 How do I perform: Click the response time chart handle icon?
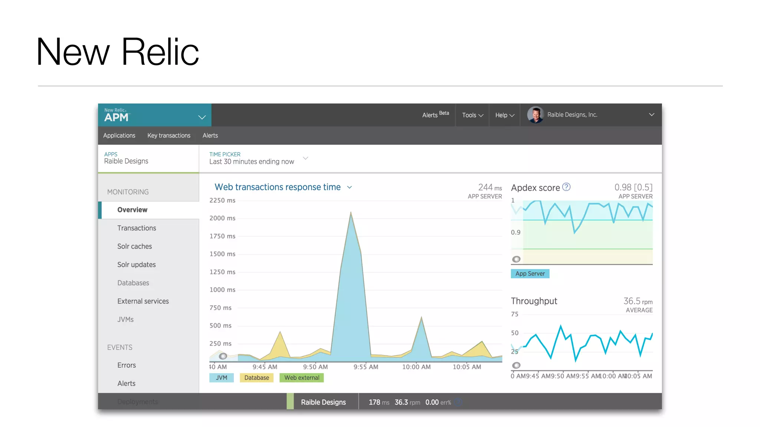[223, 356]
